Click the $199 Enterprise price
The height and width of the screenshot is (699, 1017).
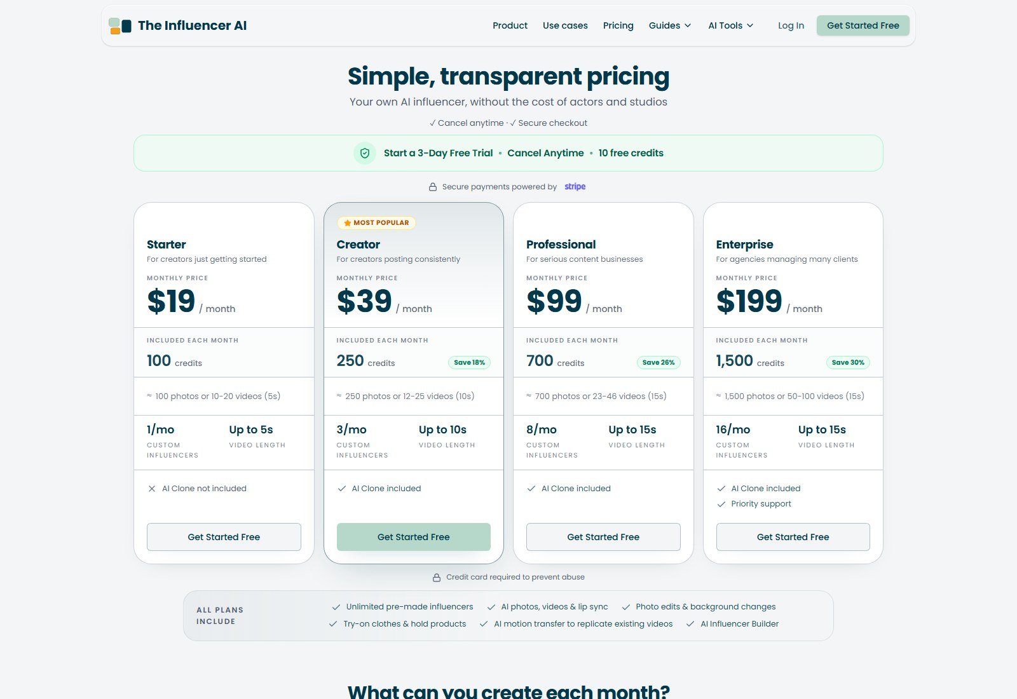(749, 301)
